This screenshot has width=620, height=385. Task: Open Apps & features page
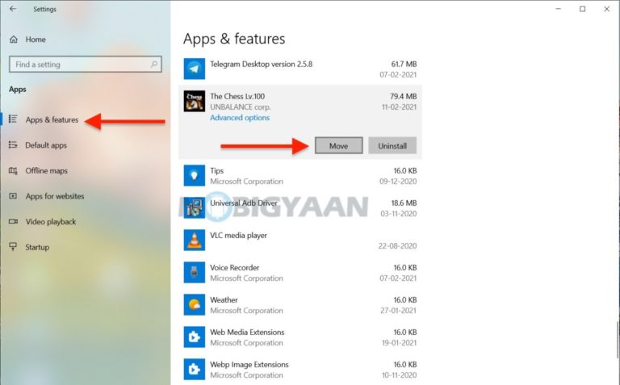point(52,119)
